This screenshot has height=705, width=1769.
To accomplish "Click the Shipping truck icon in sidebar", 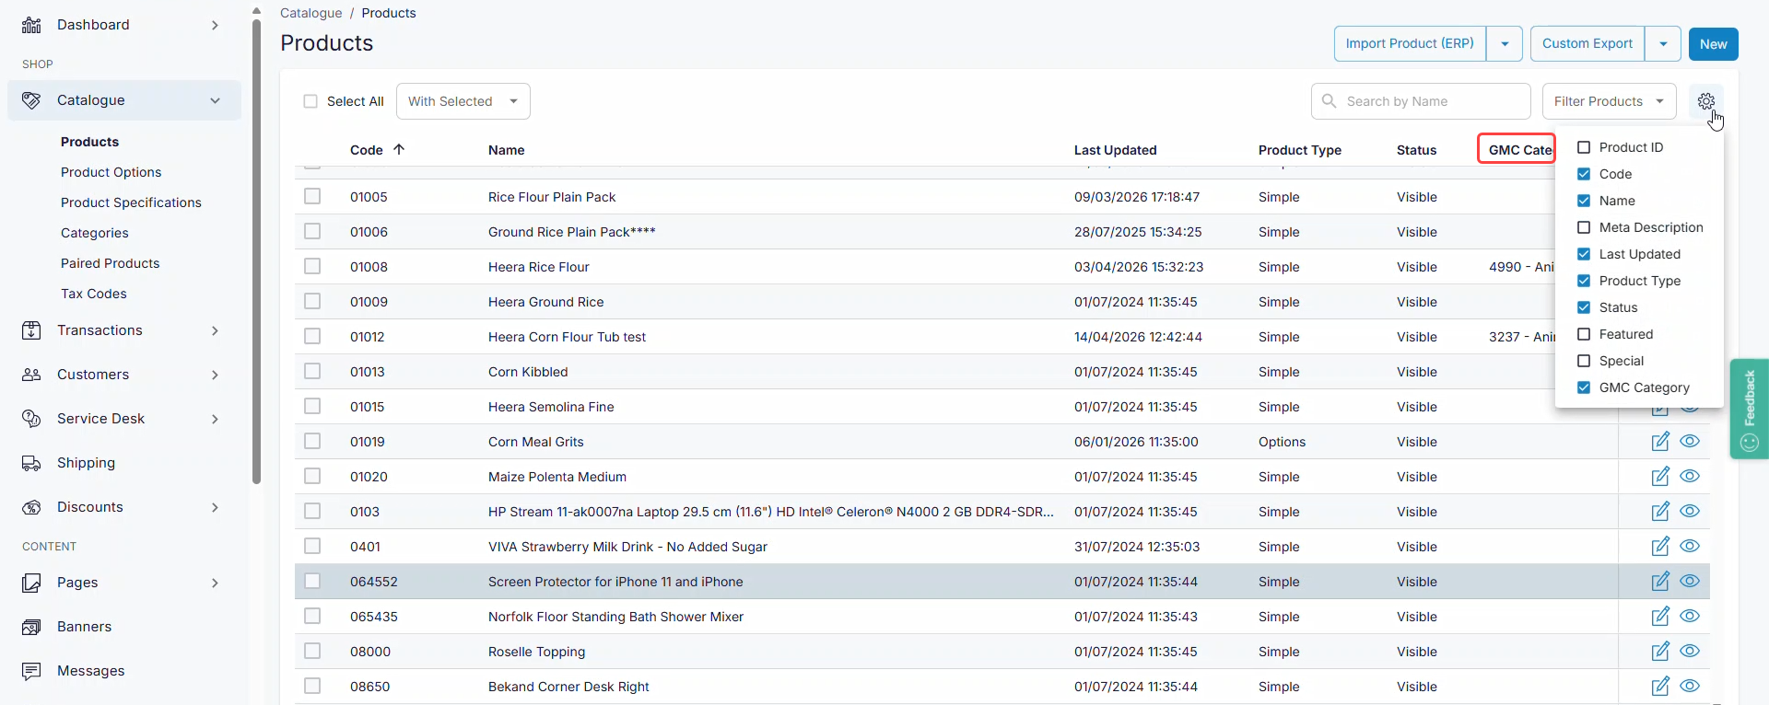I will (x=31, y=463).
